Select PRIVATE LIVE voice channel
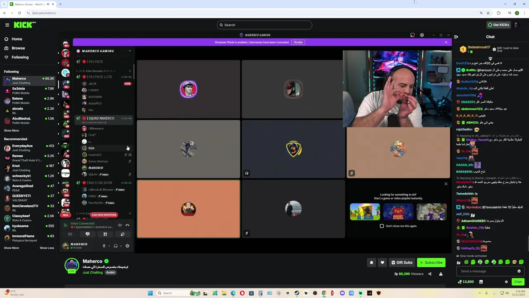The height and width of the screenshot is (298, 529). 105,77
